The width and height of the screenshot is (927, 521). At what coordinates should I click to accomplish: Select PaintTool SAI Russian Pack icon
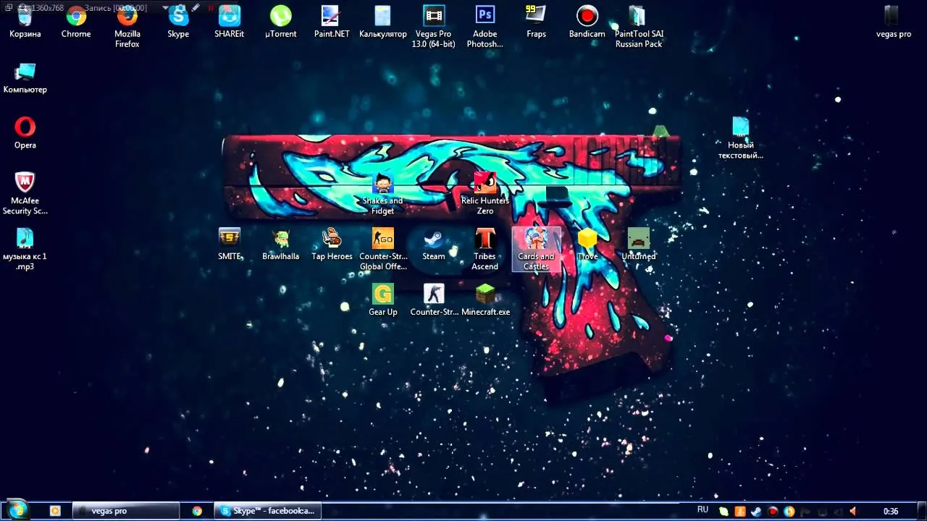639,27
